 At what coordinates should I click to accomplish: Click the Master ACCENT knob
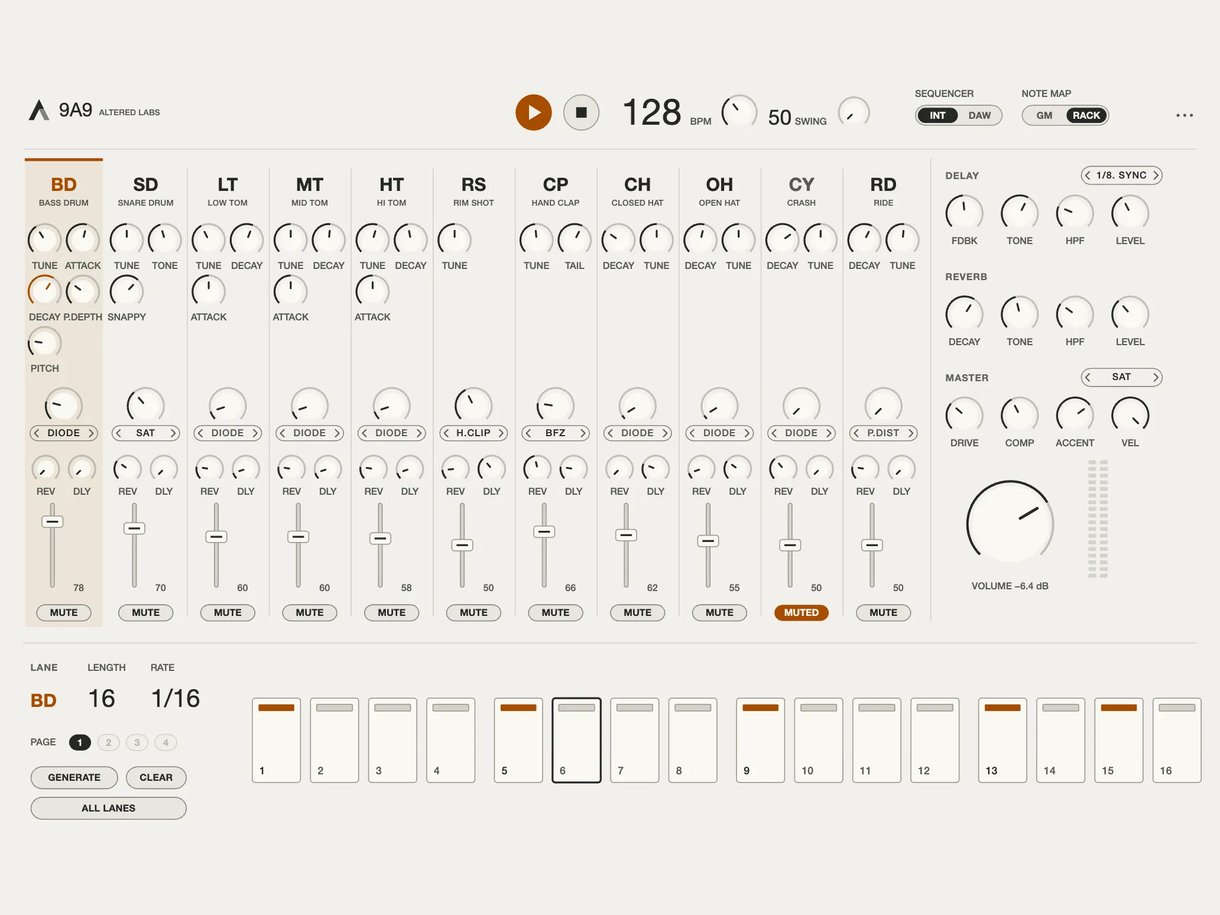[x=1075, y=415]
